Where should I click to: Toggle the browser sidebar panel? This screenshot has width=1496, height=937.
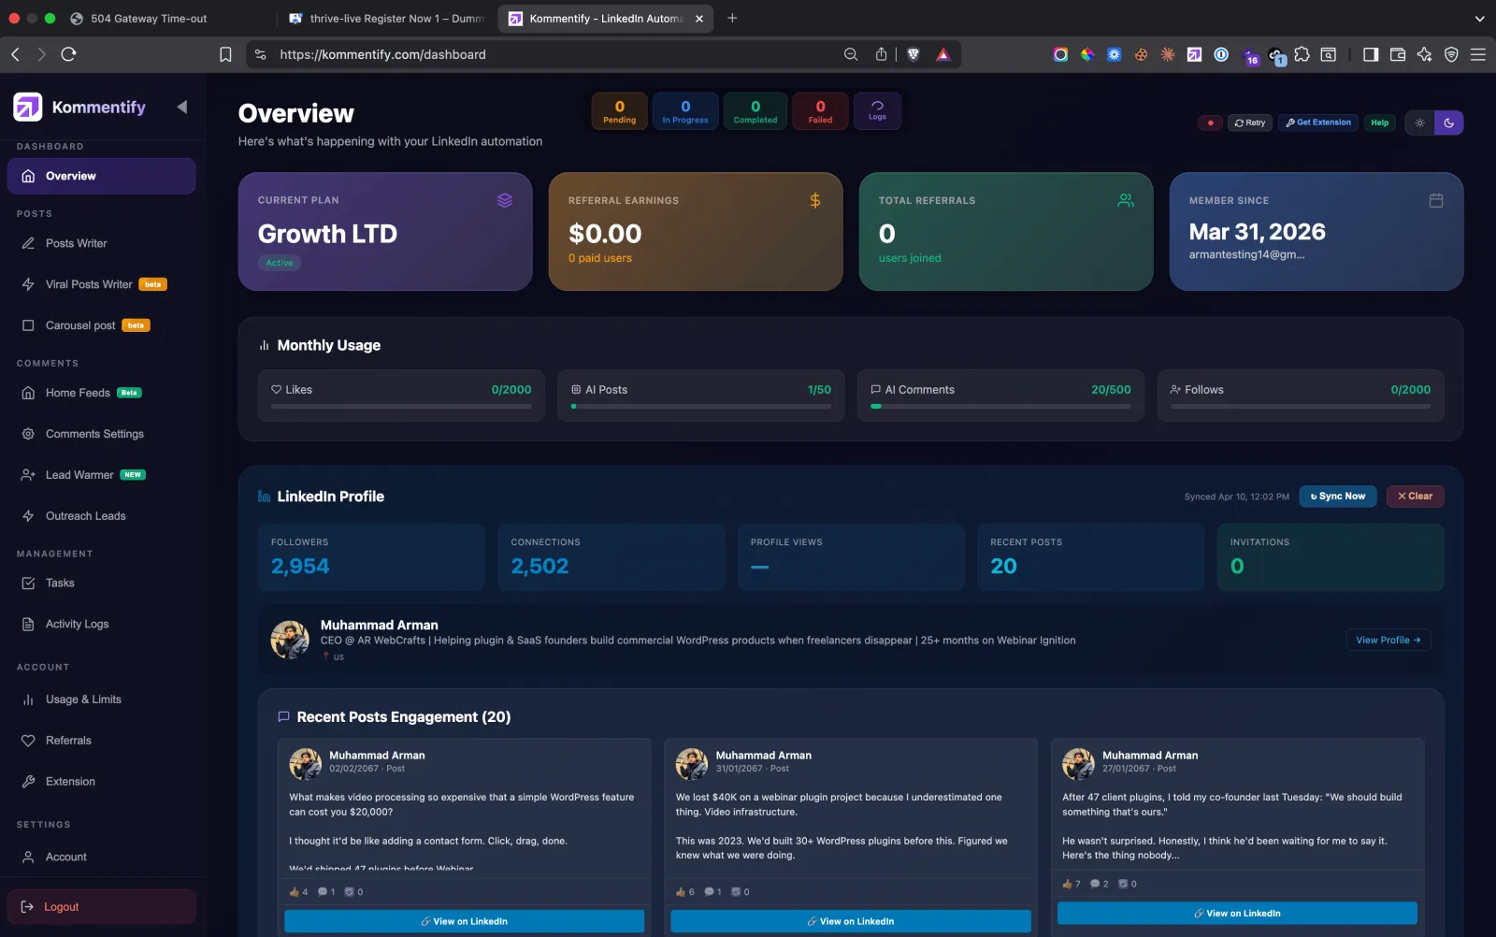[x=1371, y=54]
